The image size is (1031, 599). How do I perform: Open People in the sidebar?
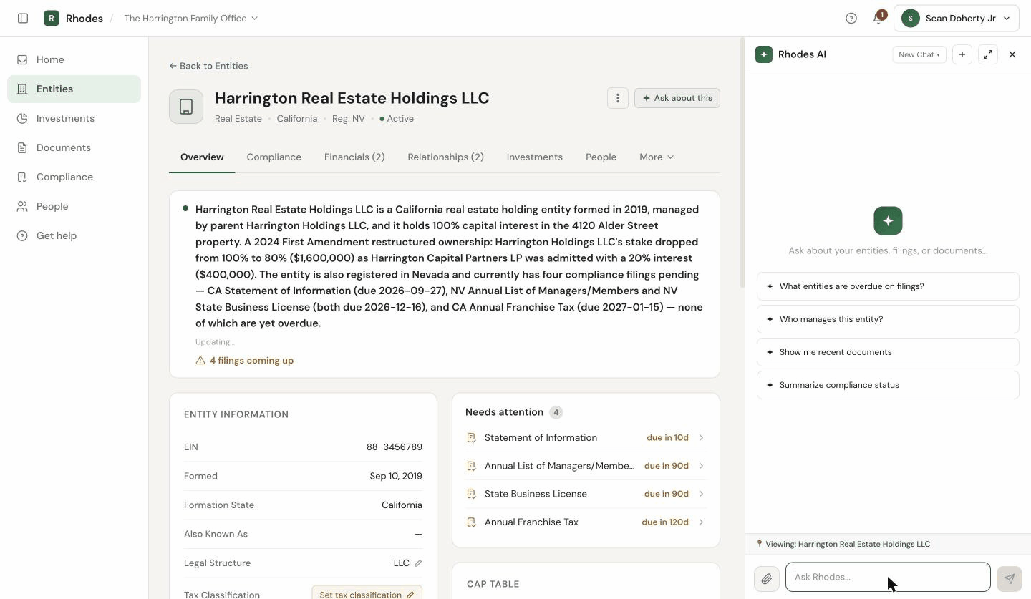pyautogui.click(x=74, y=206)
